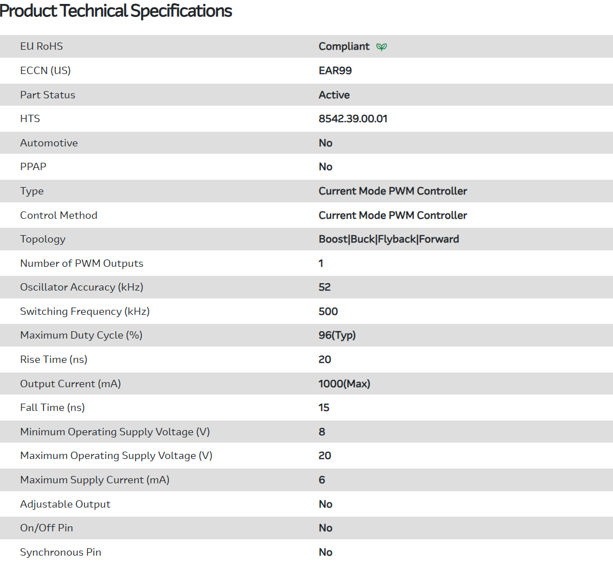The width and height of the screenshot is (613, 563).
Task: Click the green RoHS leaf icon
Action: [x=381, y=47]
